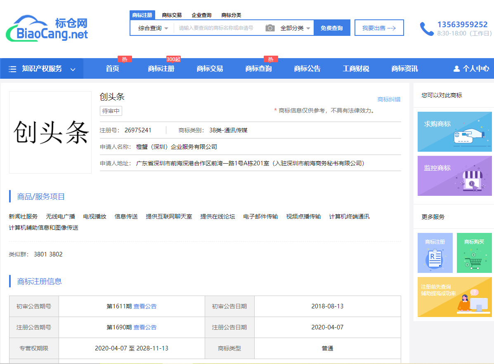494x364 pixels.
Task: Click the phone handset icon
Action: (x=427, y=29)
